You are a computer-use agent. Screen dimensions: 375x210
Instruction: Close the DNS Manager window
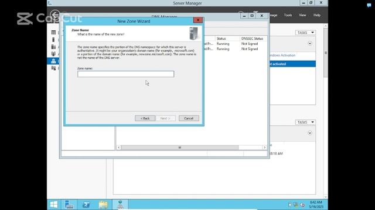pyautogui.click(x=262, y=16)
